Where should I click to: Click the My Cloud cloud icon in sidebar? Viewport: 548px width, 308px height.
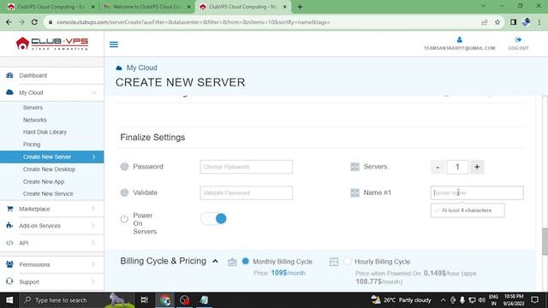(x=9, y=92)
